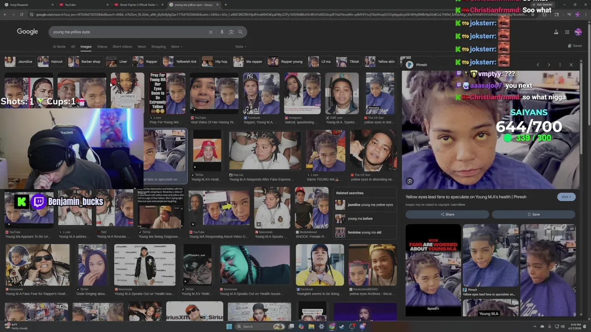
Task: Show the next image in preview panel
Action: pos(549,65)
